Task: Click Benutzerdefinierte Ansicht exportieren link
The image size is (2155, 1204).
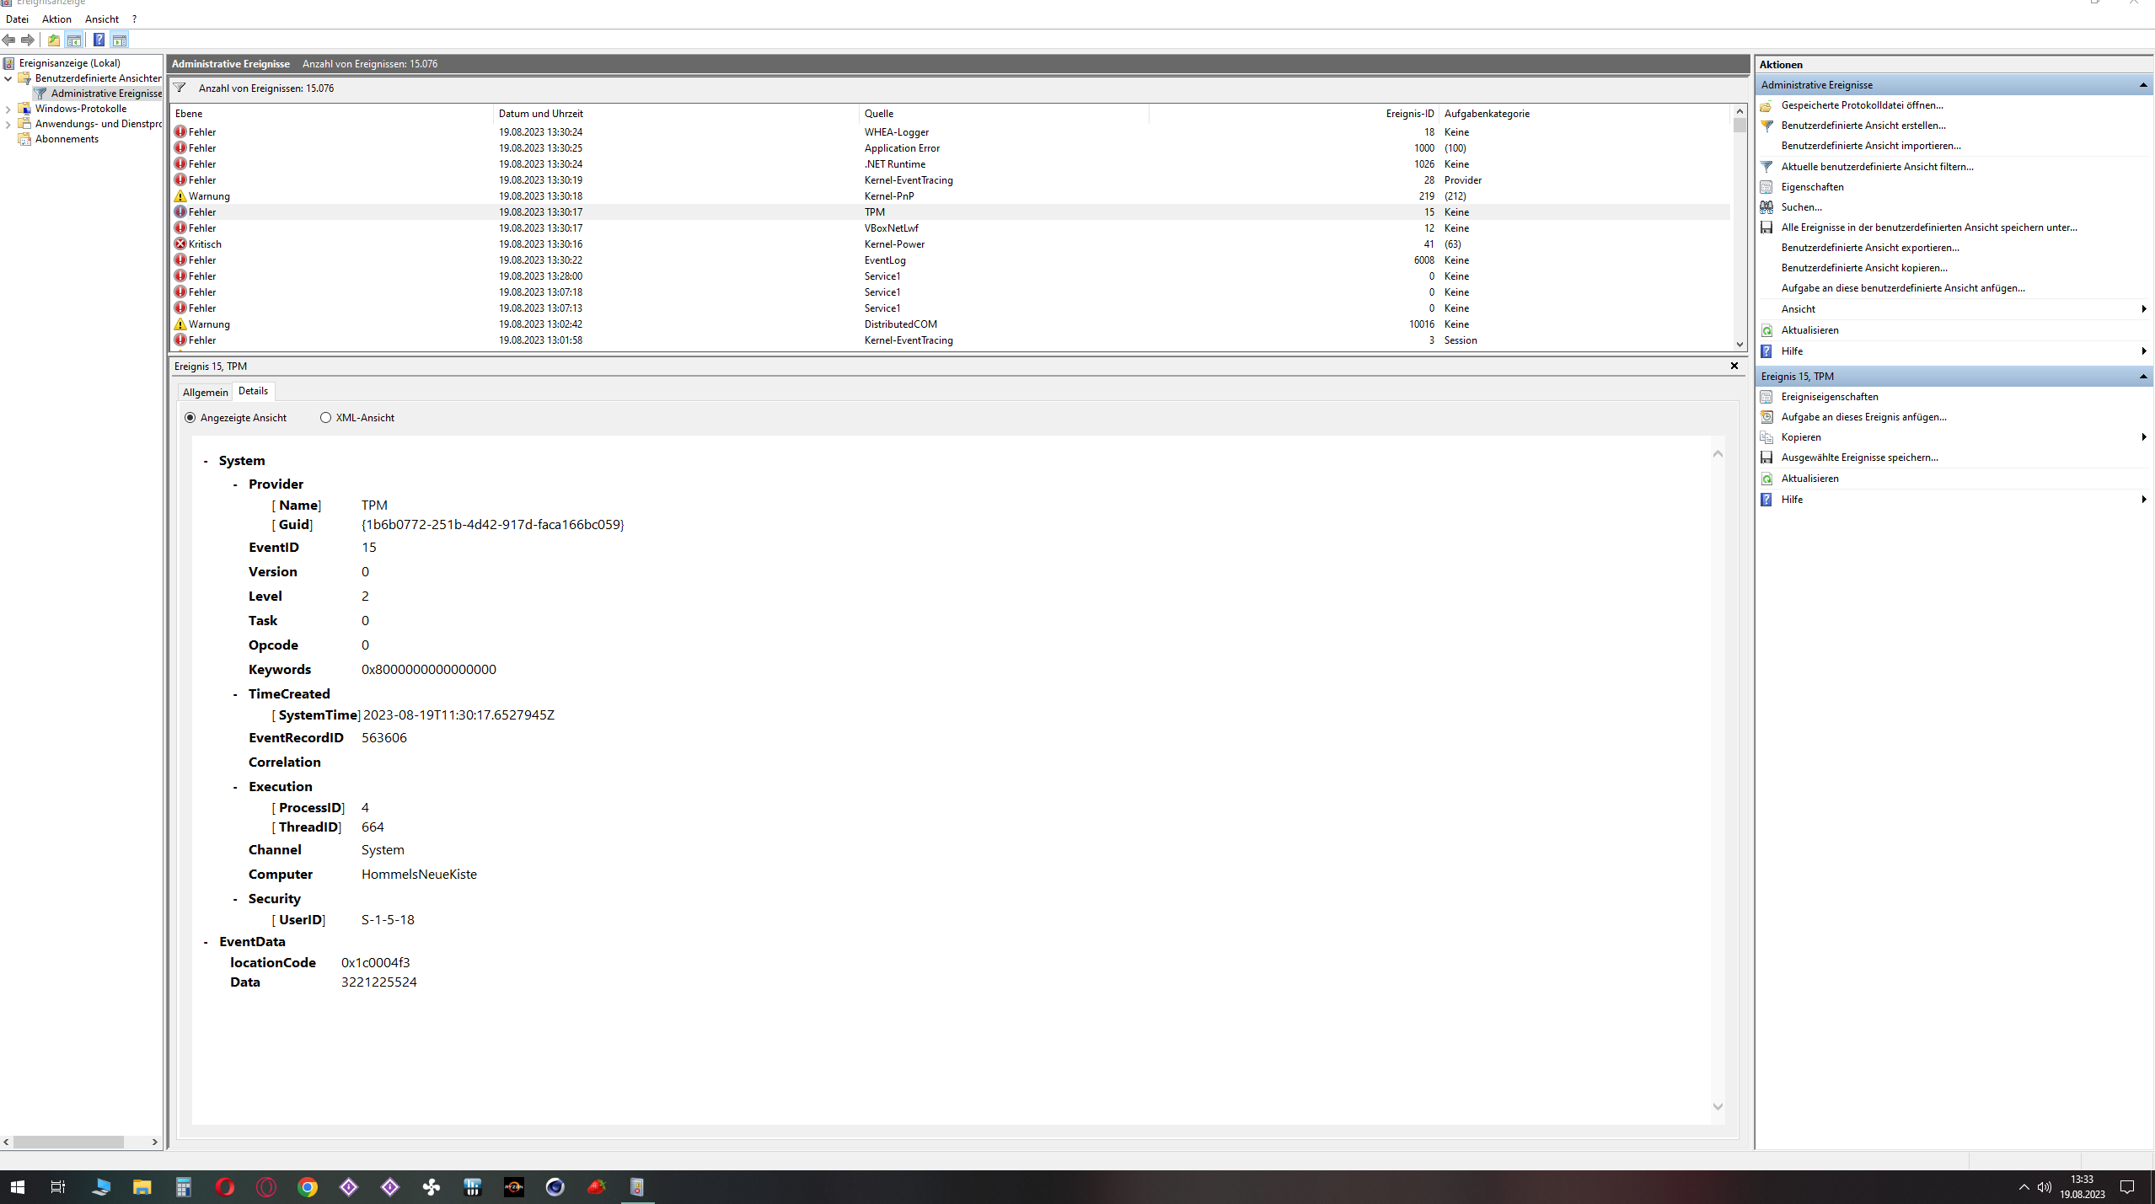Action: 1869,248
